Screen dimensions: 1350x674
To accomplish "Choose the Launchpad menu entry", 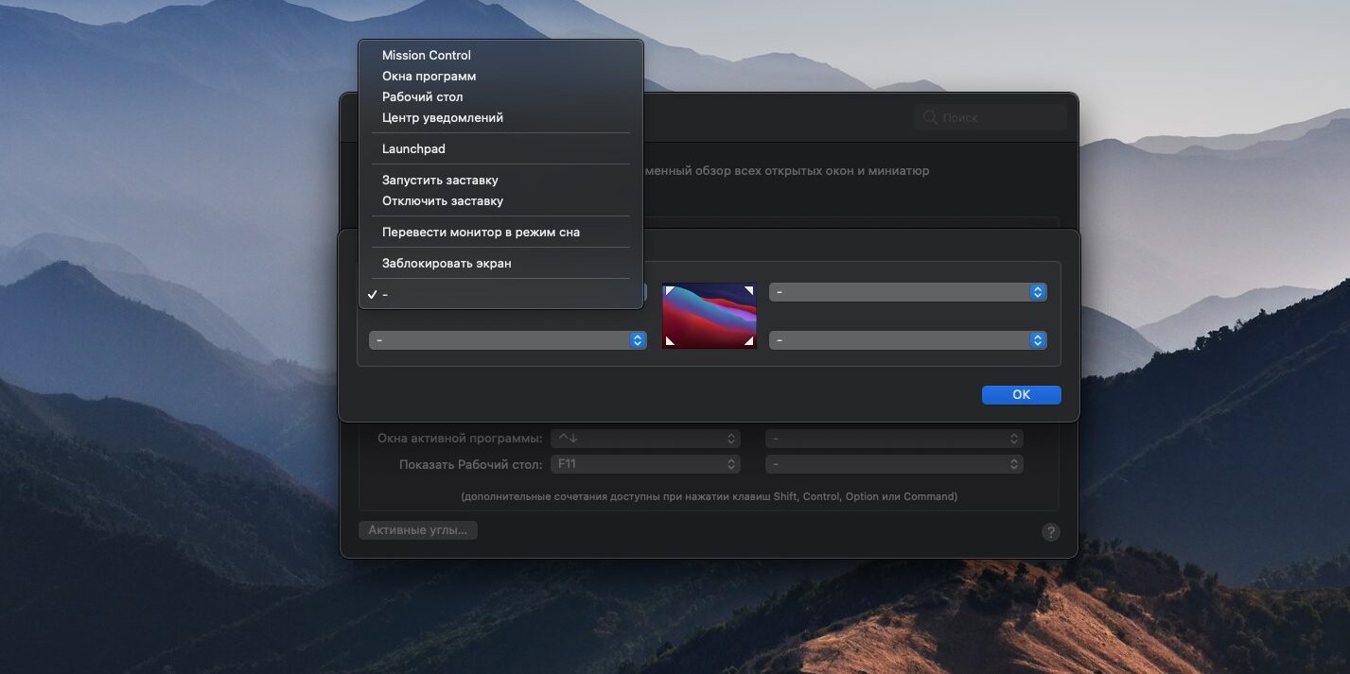I will point(413,148).
